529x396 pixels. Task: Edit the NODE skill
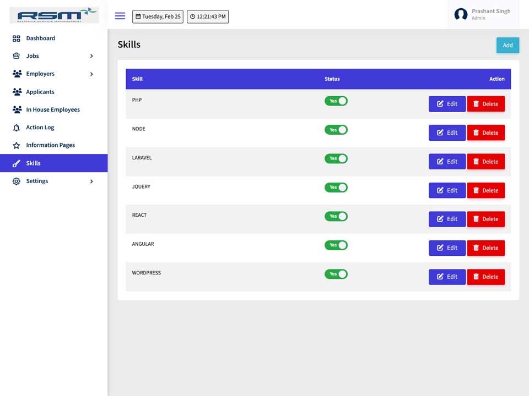[x=447, y=133]
